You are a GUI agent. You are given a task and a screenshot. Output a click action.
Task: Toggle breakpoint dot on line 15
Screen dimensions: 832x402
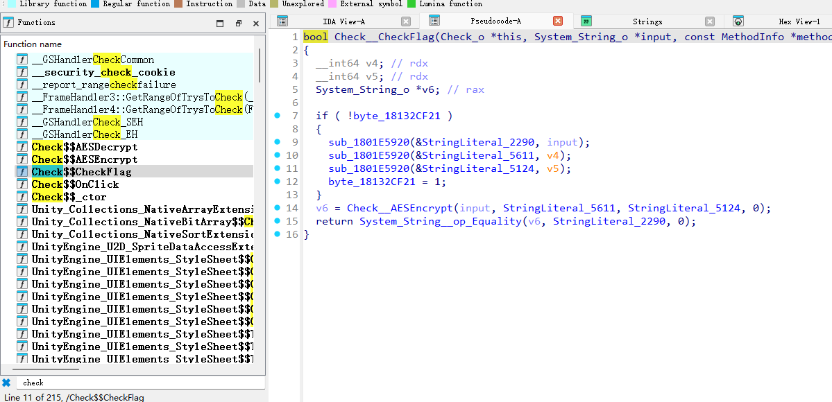click(277, 220)
